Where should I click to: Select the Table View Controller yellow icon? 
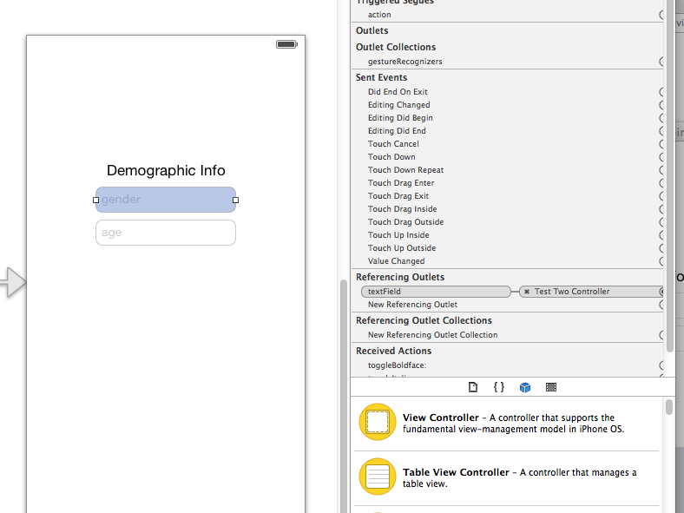click(x=378, y=477)
